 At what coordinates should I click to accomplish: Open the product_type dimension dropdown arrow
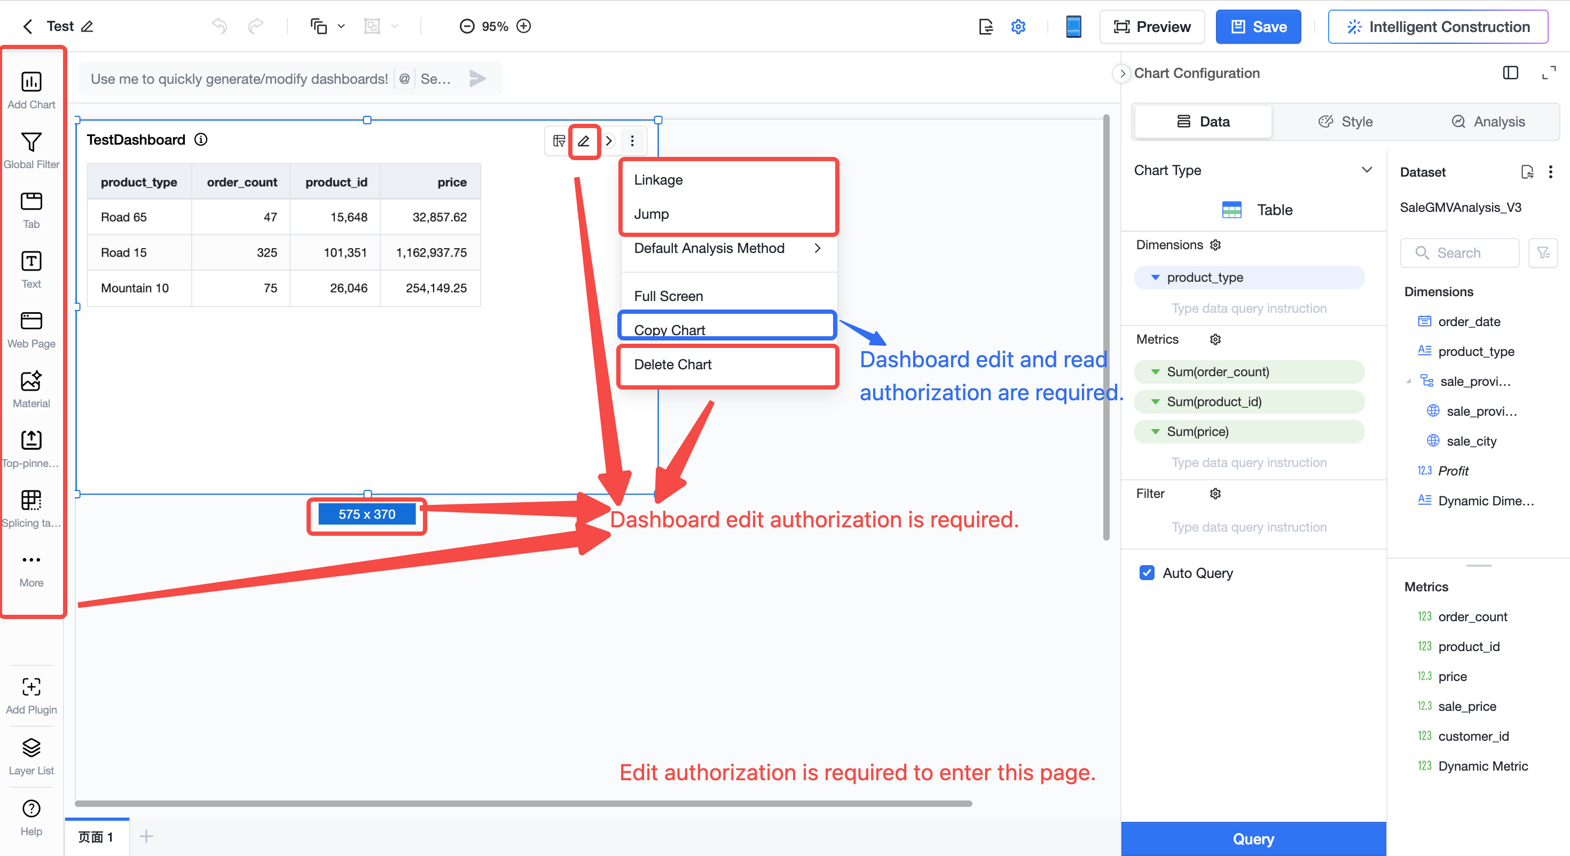point(1155,277)
